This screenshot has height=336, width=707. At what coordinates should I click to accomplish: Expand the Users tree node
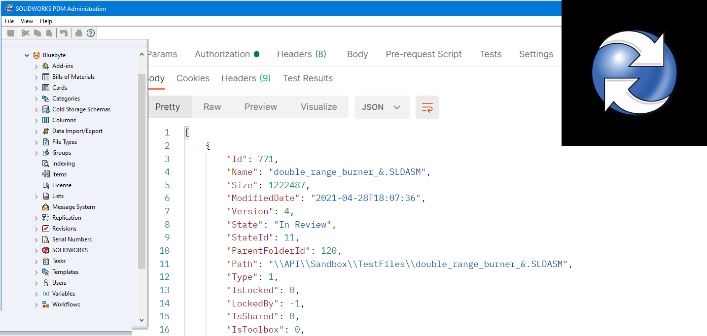(x=36, y=283)
